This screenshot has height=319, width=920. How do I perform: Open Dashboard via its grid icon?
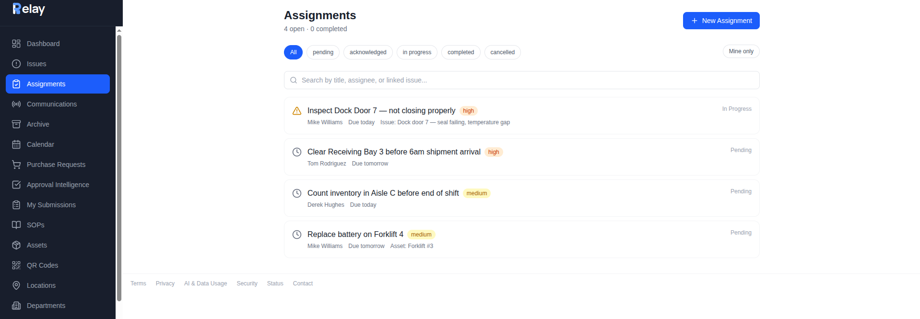pos(16,44)
